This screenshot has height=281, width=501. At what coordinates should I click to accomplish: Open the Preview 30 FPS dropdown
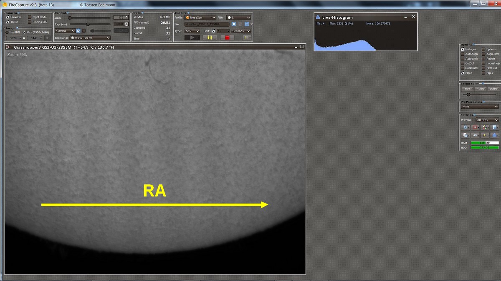click(x=487, y=120)
